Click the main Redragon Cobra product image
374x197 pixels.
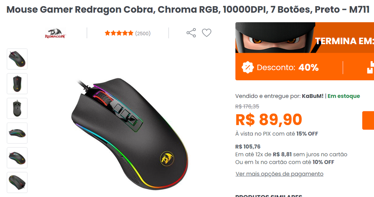click(130, 134)
